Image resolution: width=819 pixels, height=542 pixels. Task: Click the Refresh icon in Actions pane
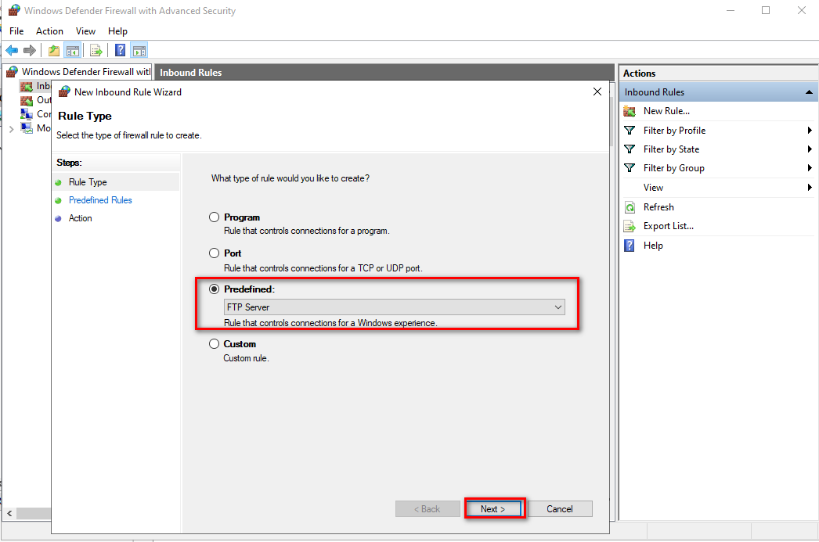[x=630, y=207]
